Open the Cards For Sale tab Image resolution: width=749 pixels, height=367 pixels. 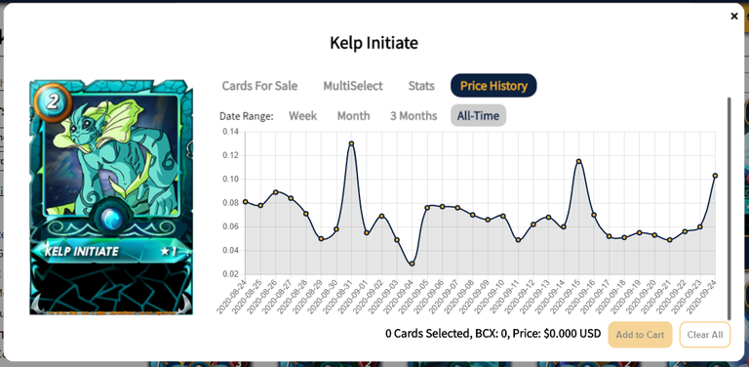click(x=259, y=86)
